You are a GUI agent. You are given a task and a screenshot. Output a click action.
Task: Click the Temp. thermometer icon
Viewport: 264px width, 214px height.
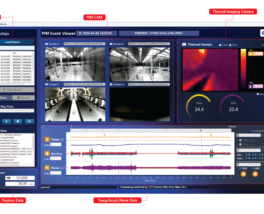47,139
